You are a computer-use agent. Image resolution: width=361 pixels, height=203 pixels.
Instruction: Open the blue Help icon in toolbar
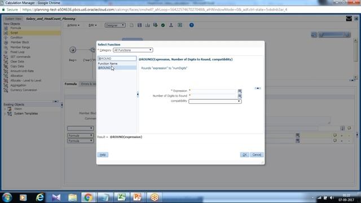pyautogui.click(x=192, y=25)
